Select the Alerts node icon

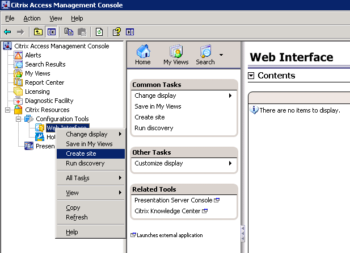[x=18, y=55]
